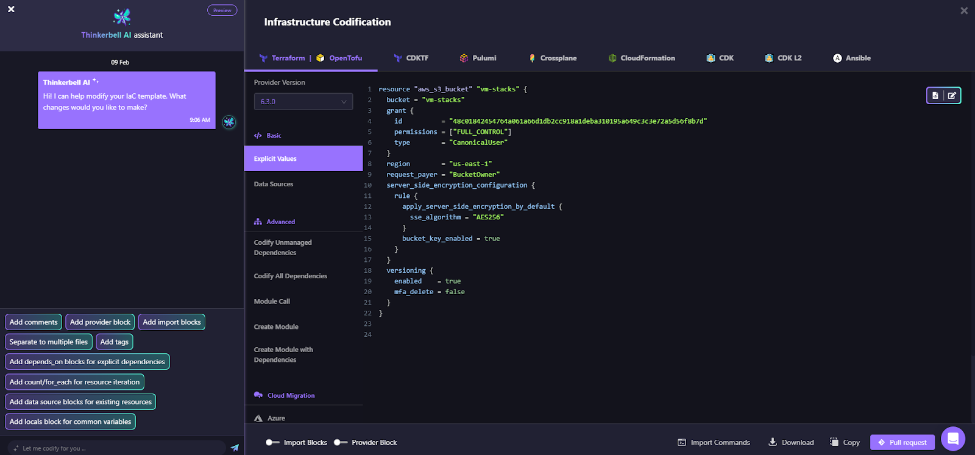This screenshot has height=455, width=975.
Task: Click the Basic section code icon
Action: 258,136
